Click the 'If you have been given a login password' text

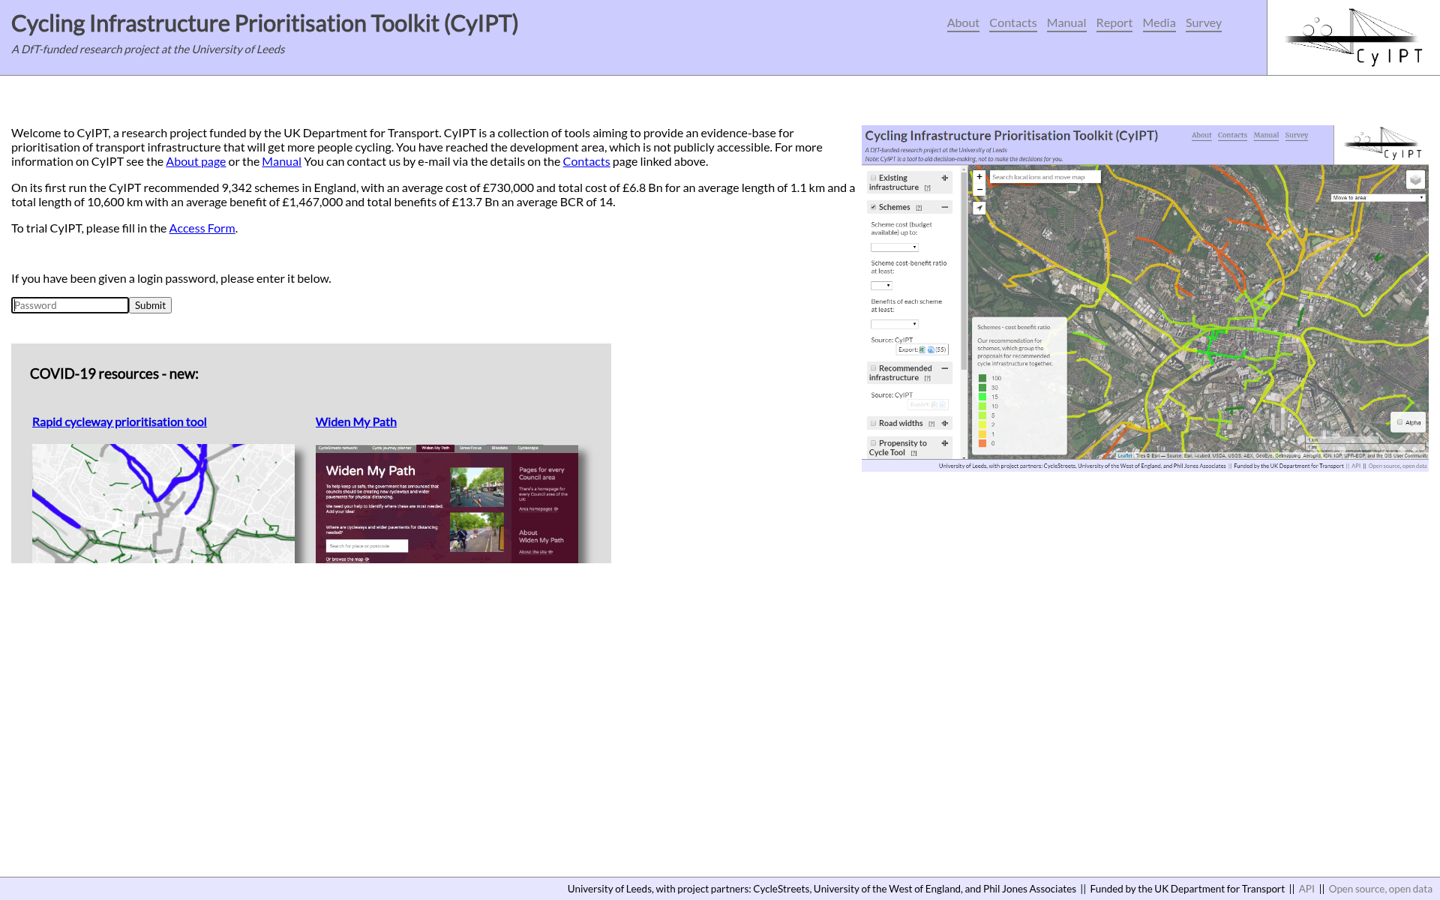[x=171, y=278]
